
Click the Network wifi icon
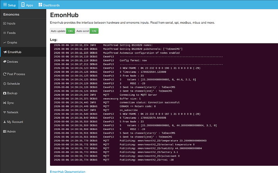[x=4, y=112]
